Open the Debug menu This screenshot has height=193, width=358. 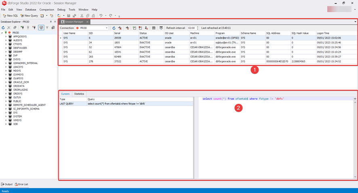[x=61, y=10]
